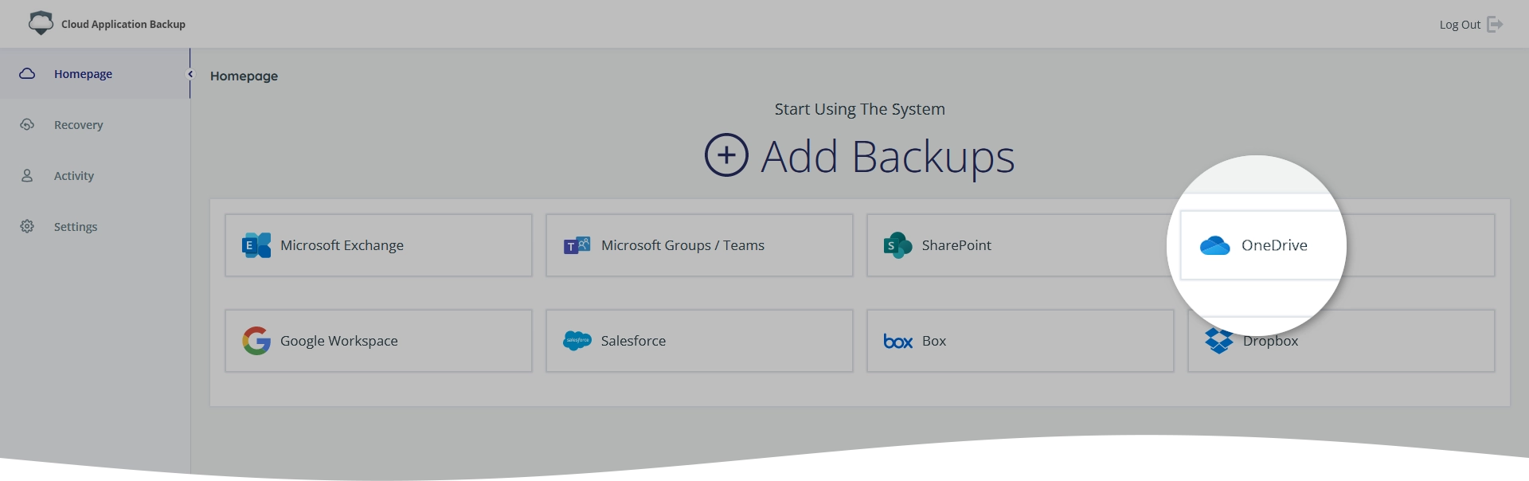Click the SharePoint logo icon

pyautogui.click(x=897, y=245)
